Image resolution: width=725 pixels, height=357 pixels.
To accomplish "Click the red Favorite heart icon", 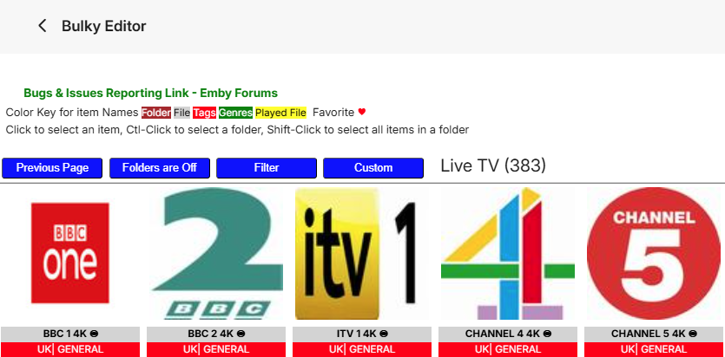I will point(362,112).
